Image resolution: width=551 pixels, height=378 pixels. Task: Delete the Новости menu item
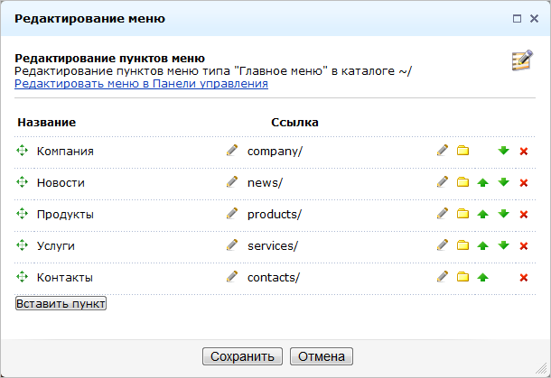(524, 183)
